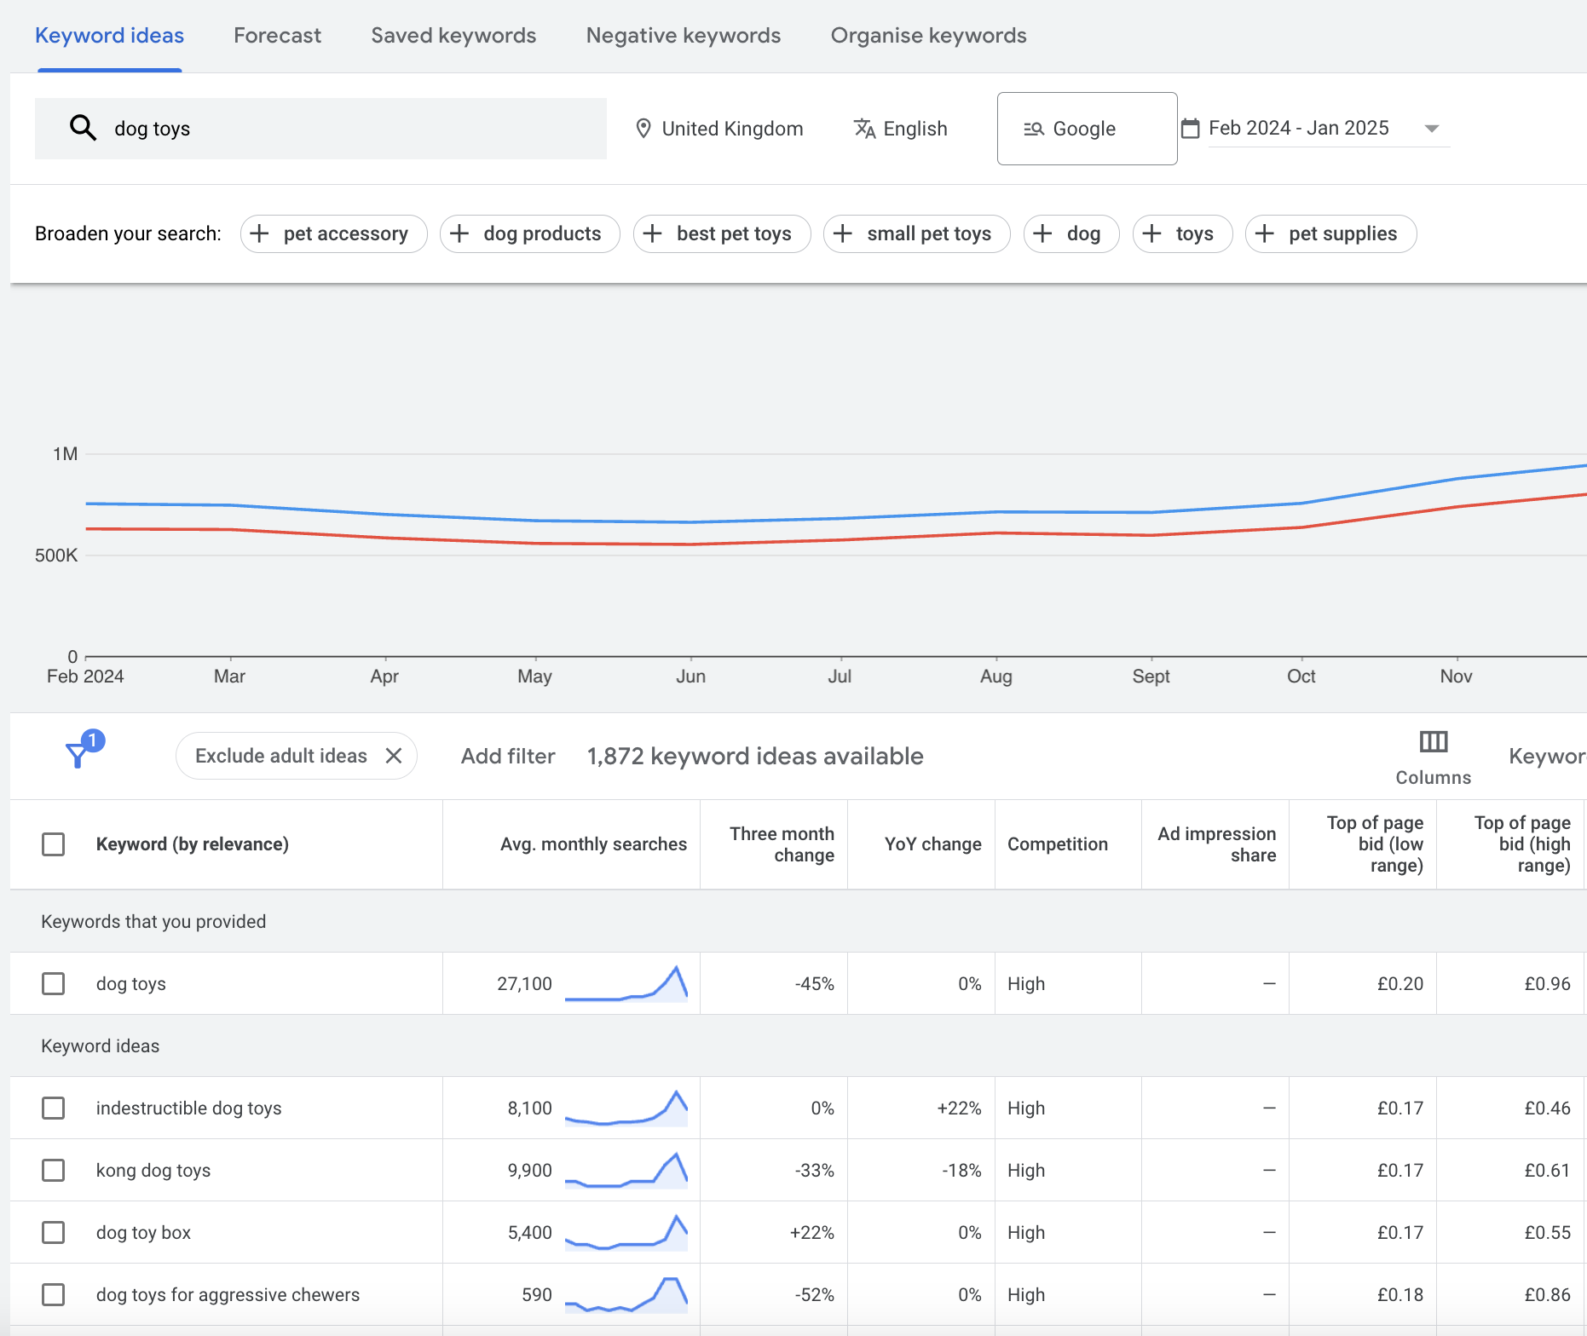
Task: Click the search magnifier icon
Action: (x=83, y=128)
